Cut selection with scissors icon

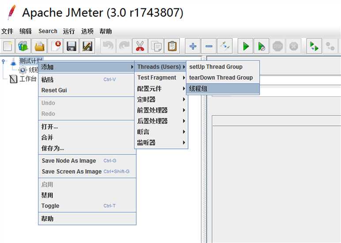[x=140, y=46]
